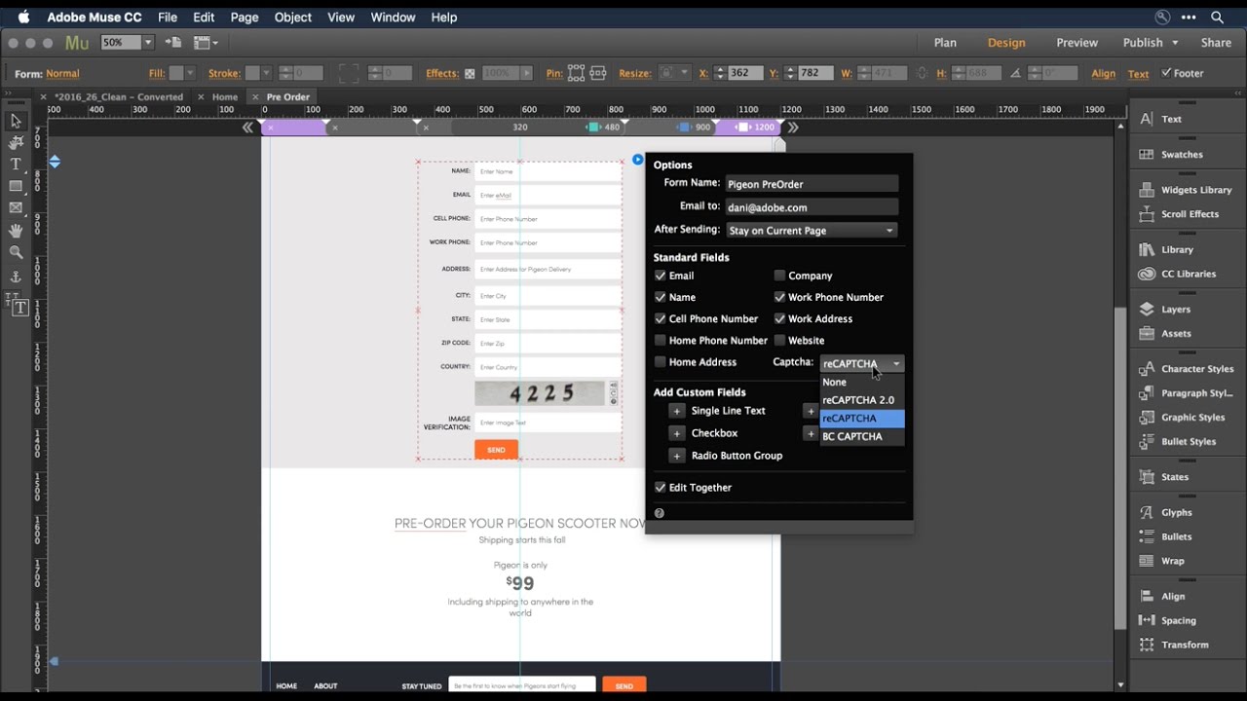Open the After Sending dropdown
The width and height of the screenshot is (1247, 701).
click(x=812, y=231)
